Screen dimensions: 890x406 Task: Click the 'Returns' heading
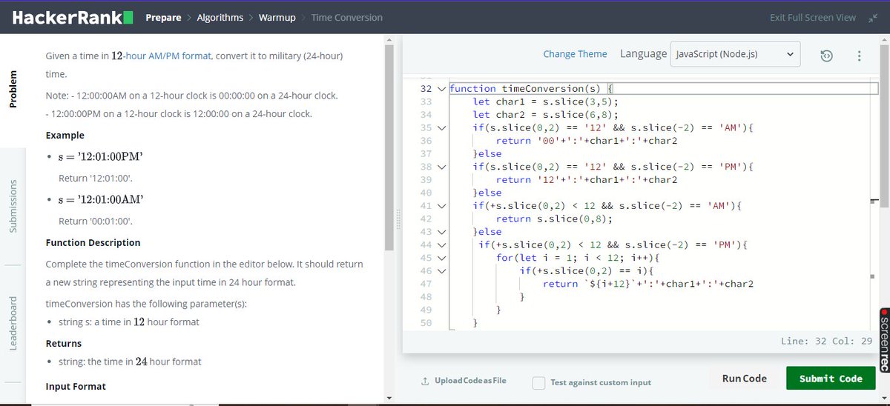(64, 344)
